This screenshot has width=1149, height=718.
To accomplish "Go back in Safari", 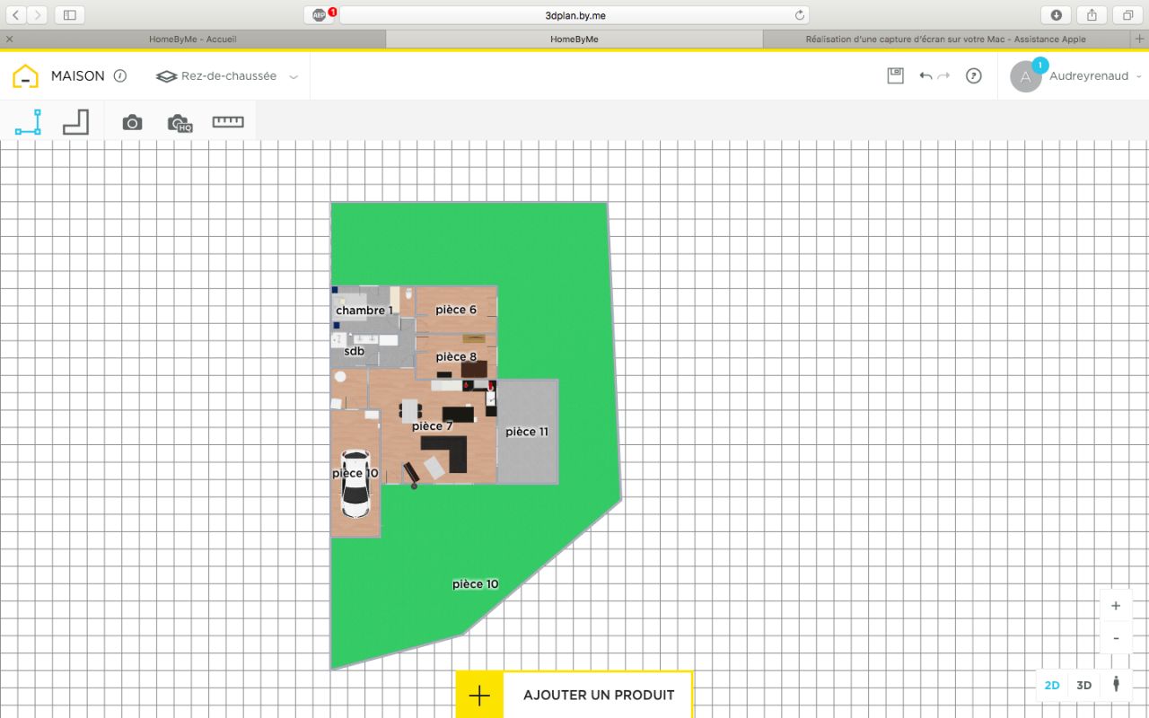I will (16, 15).
